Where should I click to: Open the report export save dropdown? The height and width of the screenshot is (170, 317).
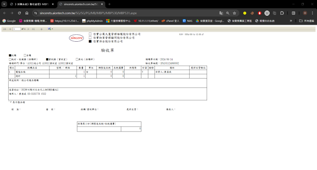coord(50,29)
